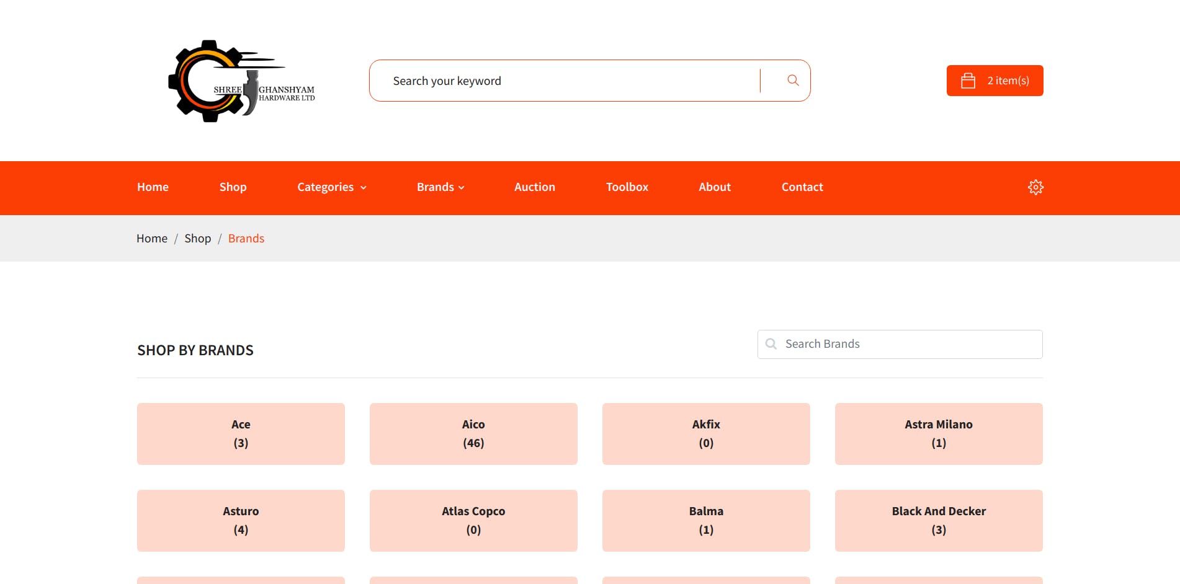
Task: Select the Aico brand tile
Action: click(473, 434)
